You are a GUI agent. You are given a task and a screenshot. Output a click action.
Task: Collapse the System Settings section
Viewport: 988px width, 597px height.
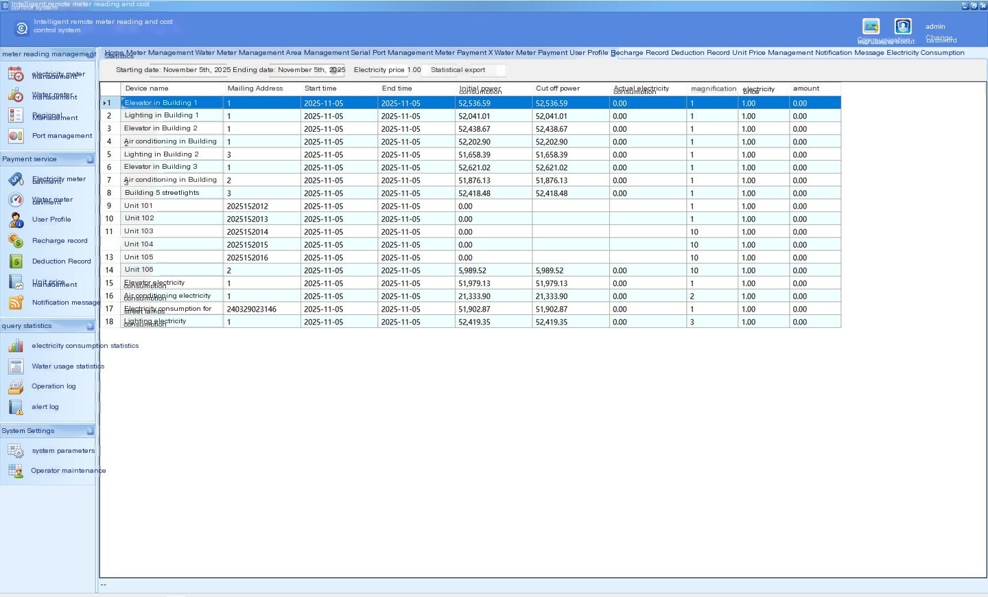90,431
